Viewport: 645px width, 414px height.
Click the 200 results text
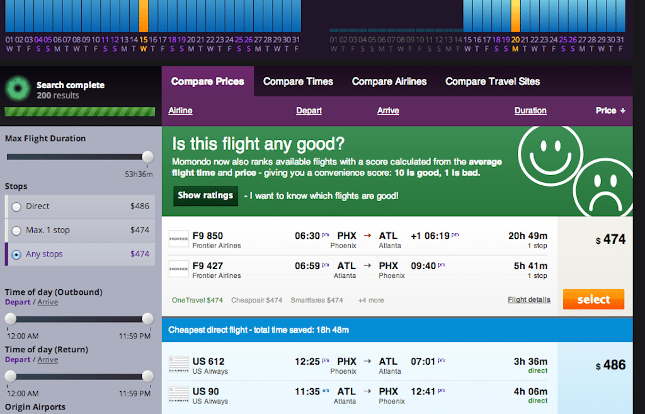click(x=57, y=96)
